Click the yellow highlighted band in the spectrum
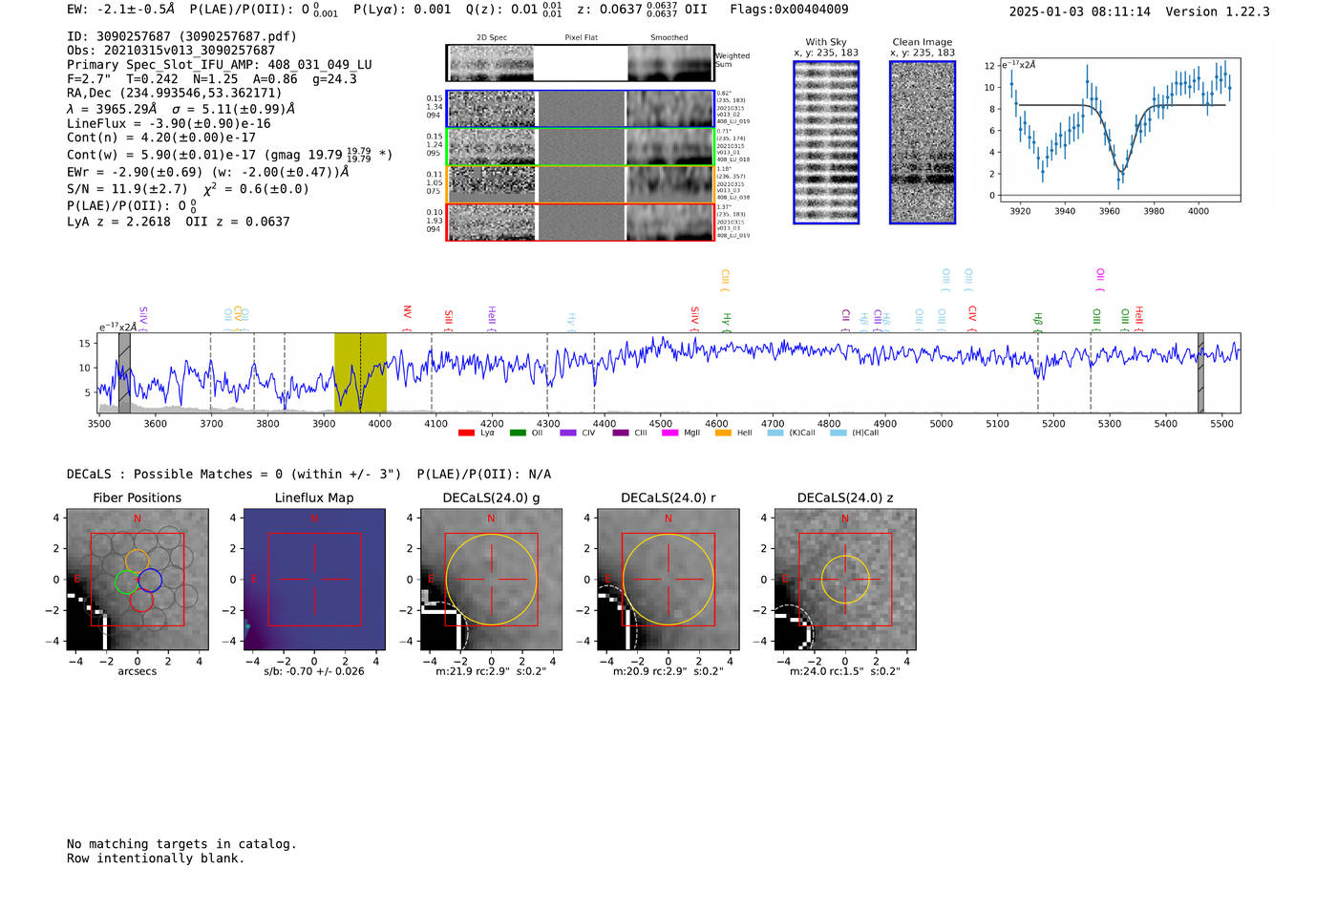Image resolution: width=1337 pixels, height=910 pixels. (x=360, y=373)
